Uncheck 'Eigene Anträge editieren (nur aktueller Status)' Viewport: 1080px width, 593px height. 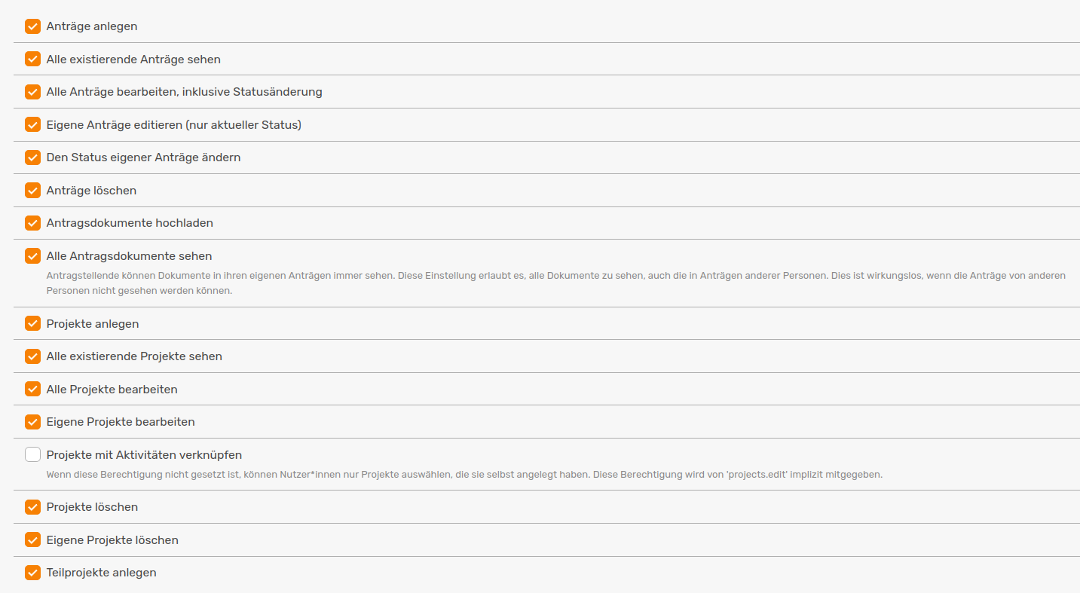(32, 124)
